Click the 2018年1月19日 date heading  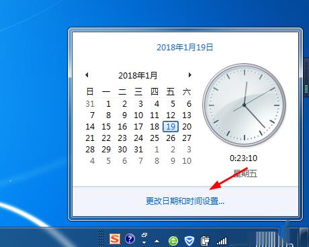(x=185, y=48)
